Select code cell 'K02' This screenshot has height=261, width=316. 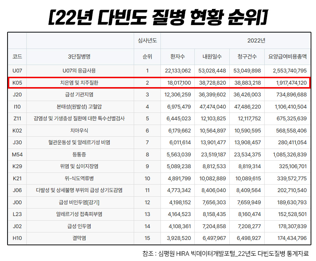(x=17, y=131)
